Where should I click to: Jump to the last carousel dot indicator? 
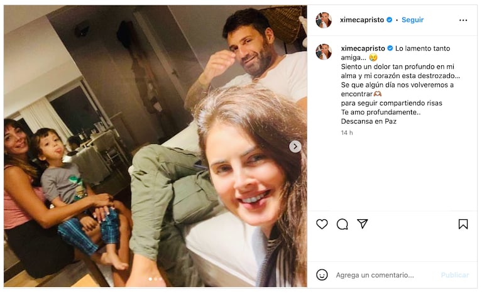coord(160,279)
